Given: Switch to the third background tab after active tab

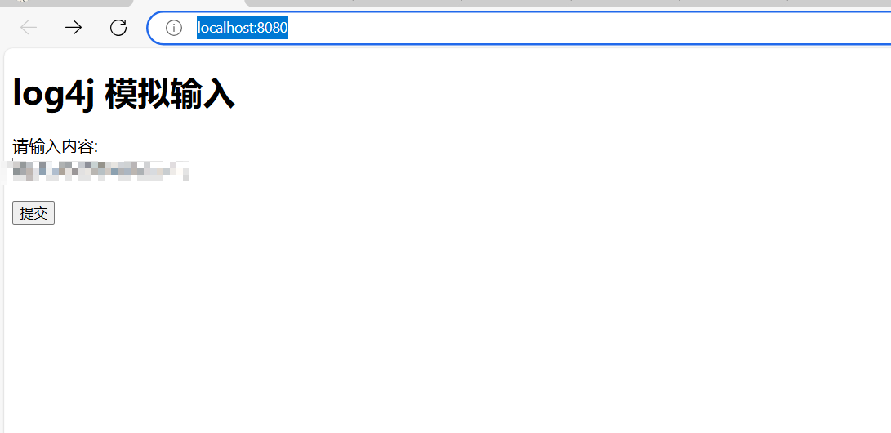Looking at the screenshot, I should click(x=516, y=2).
